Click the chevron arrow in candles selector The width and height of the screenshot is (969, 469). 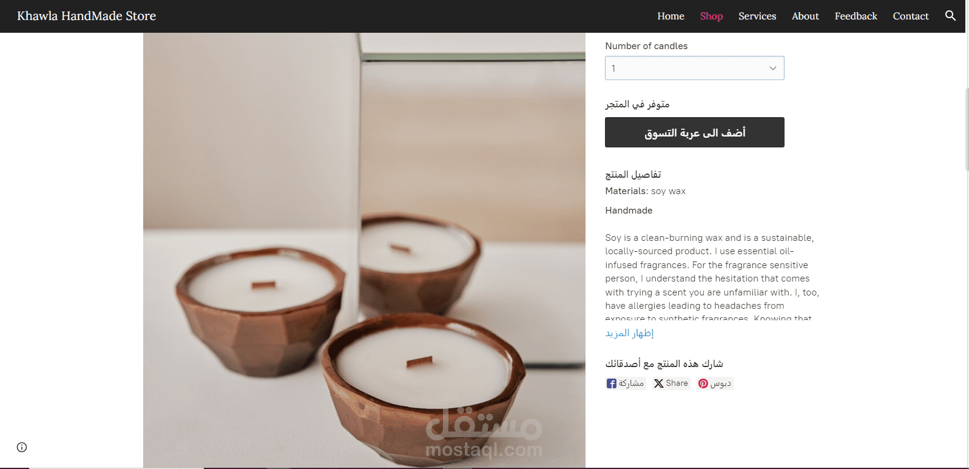point(773,68)
